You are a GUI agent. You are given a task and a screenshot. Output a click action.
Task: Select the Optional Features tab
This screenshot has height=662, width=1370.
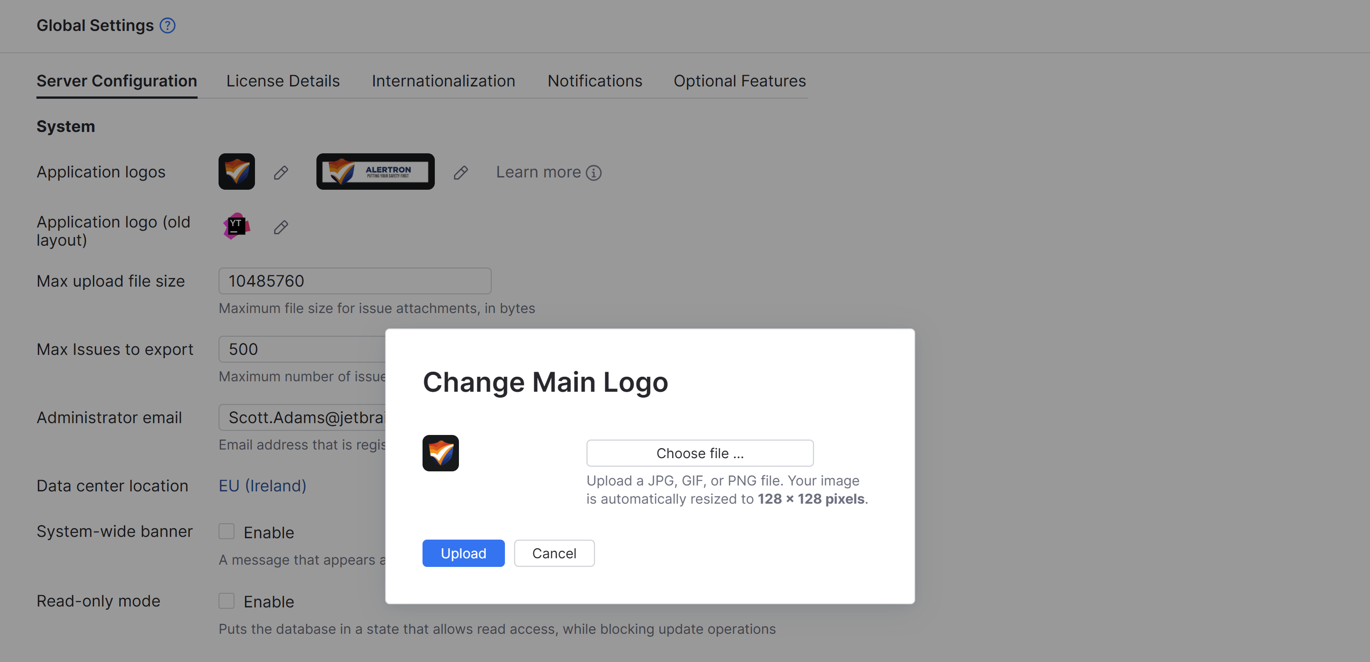(739, 81)
